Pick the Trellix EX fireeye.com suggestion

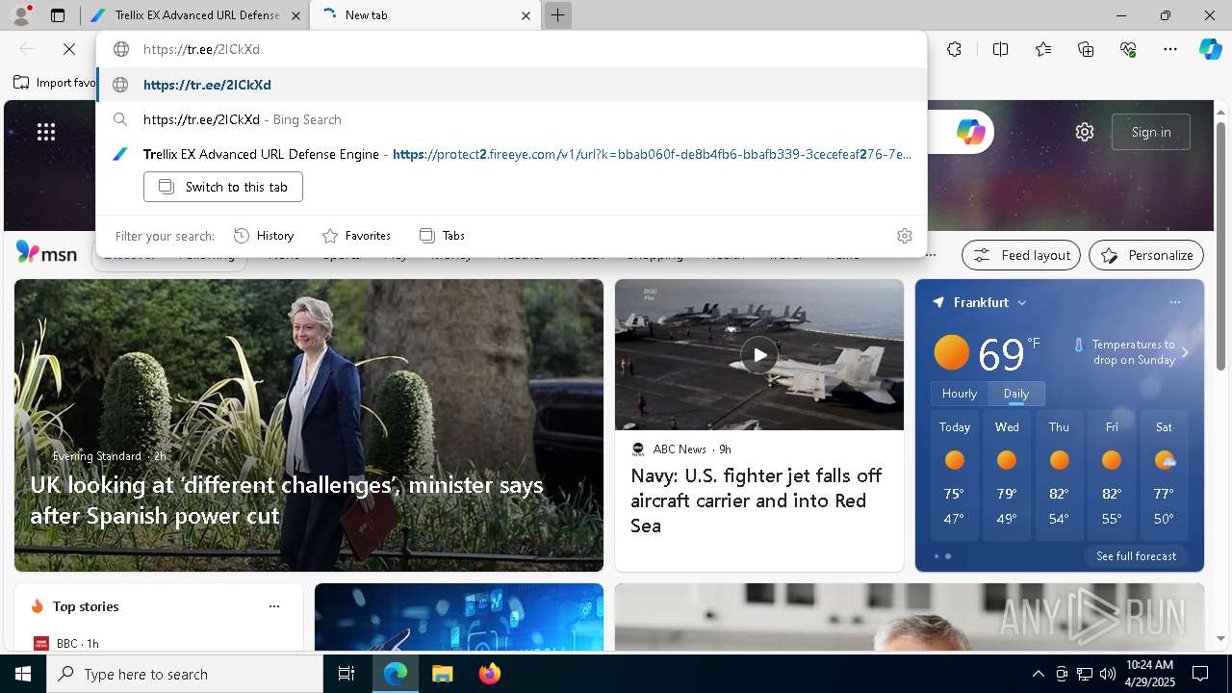pos(511,154)
